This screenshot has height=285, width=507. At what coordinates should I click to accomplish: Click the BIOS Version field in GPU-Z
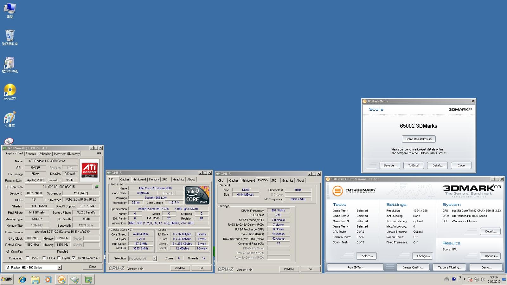[59, 187]
